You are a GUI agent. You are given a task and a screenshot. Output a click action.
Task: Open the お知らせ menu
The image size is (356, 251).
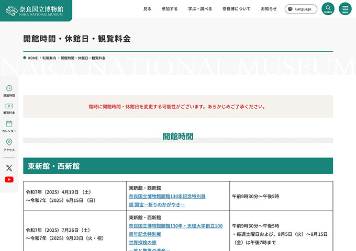[269, 9]
